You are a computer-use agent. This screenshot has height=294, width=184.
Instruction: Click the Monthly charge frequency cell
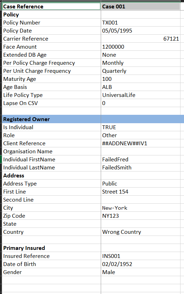(141, 63)
